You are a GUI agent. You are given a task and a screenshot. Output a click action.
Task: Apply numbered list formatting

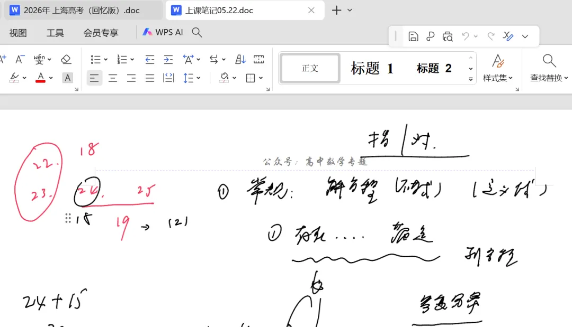(x=122, y=59)
